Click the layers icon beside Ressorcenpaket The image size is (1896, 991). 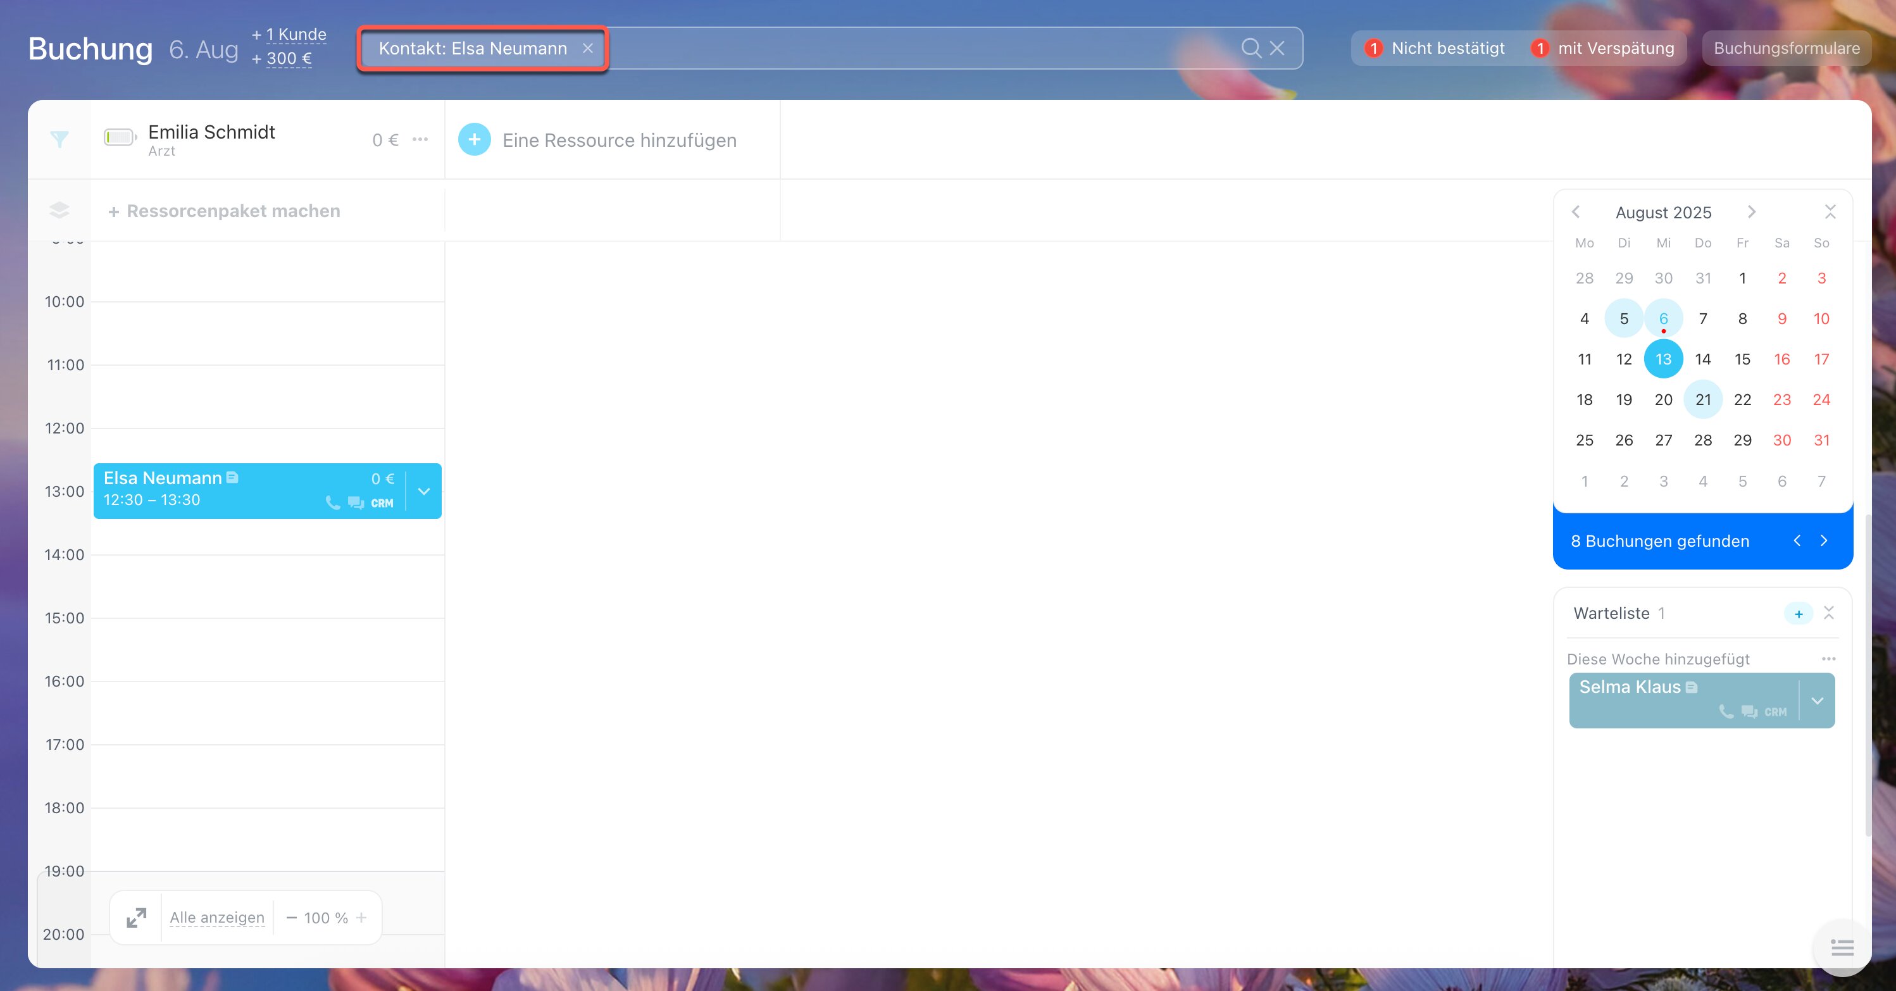[x=59, y=211]
